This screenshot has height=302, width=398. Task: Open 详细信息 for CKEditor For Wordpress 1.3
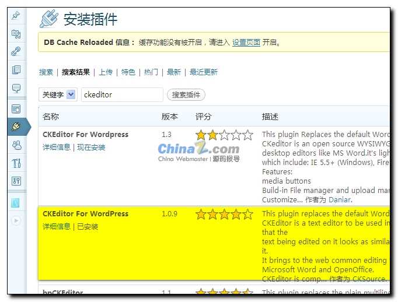pos(57,148)
